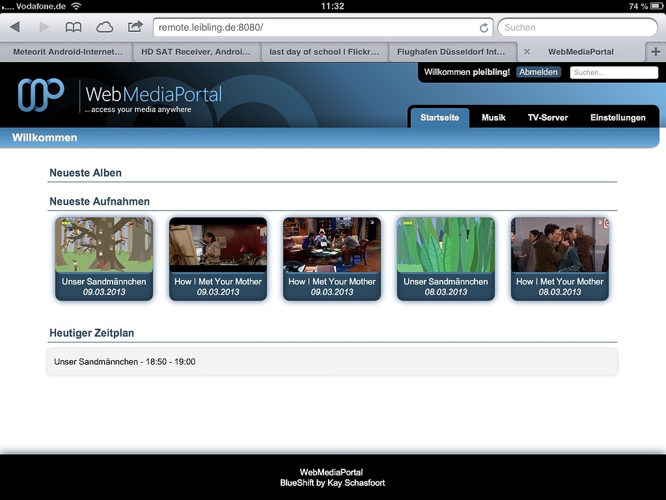Tap the Safari forward arrow
The image size is (666, 500).
(x=44, y=27)
